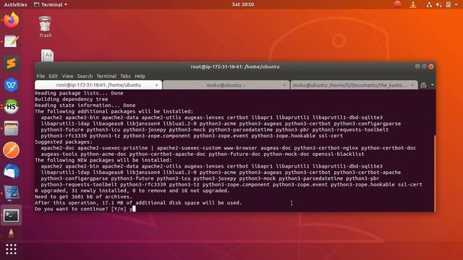Open the File menu
Image resolution: width=463 pixels, height=260 pixels.
point(41,76)
